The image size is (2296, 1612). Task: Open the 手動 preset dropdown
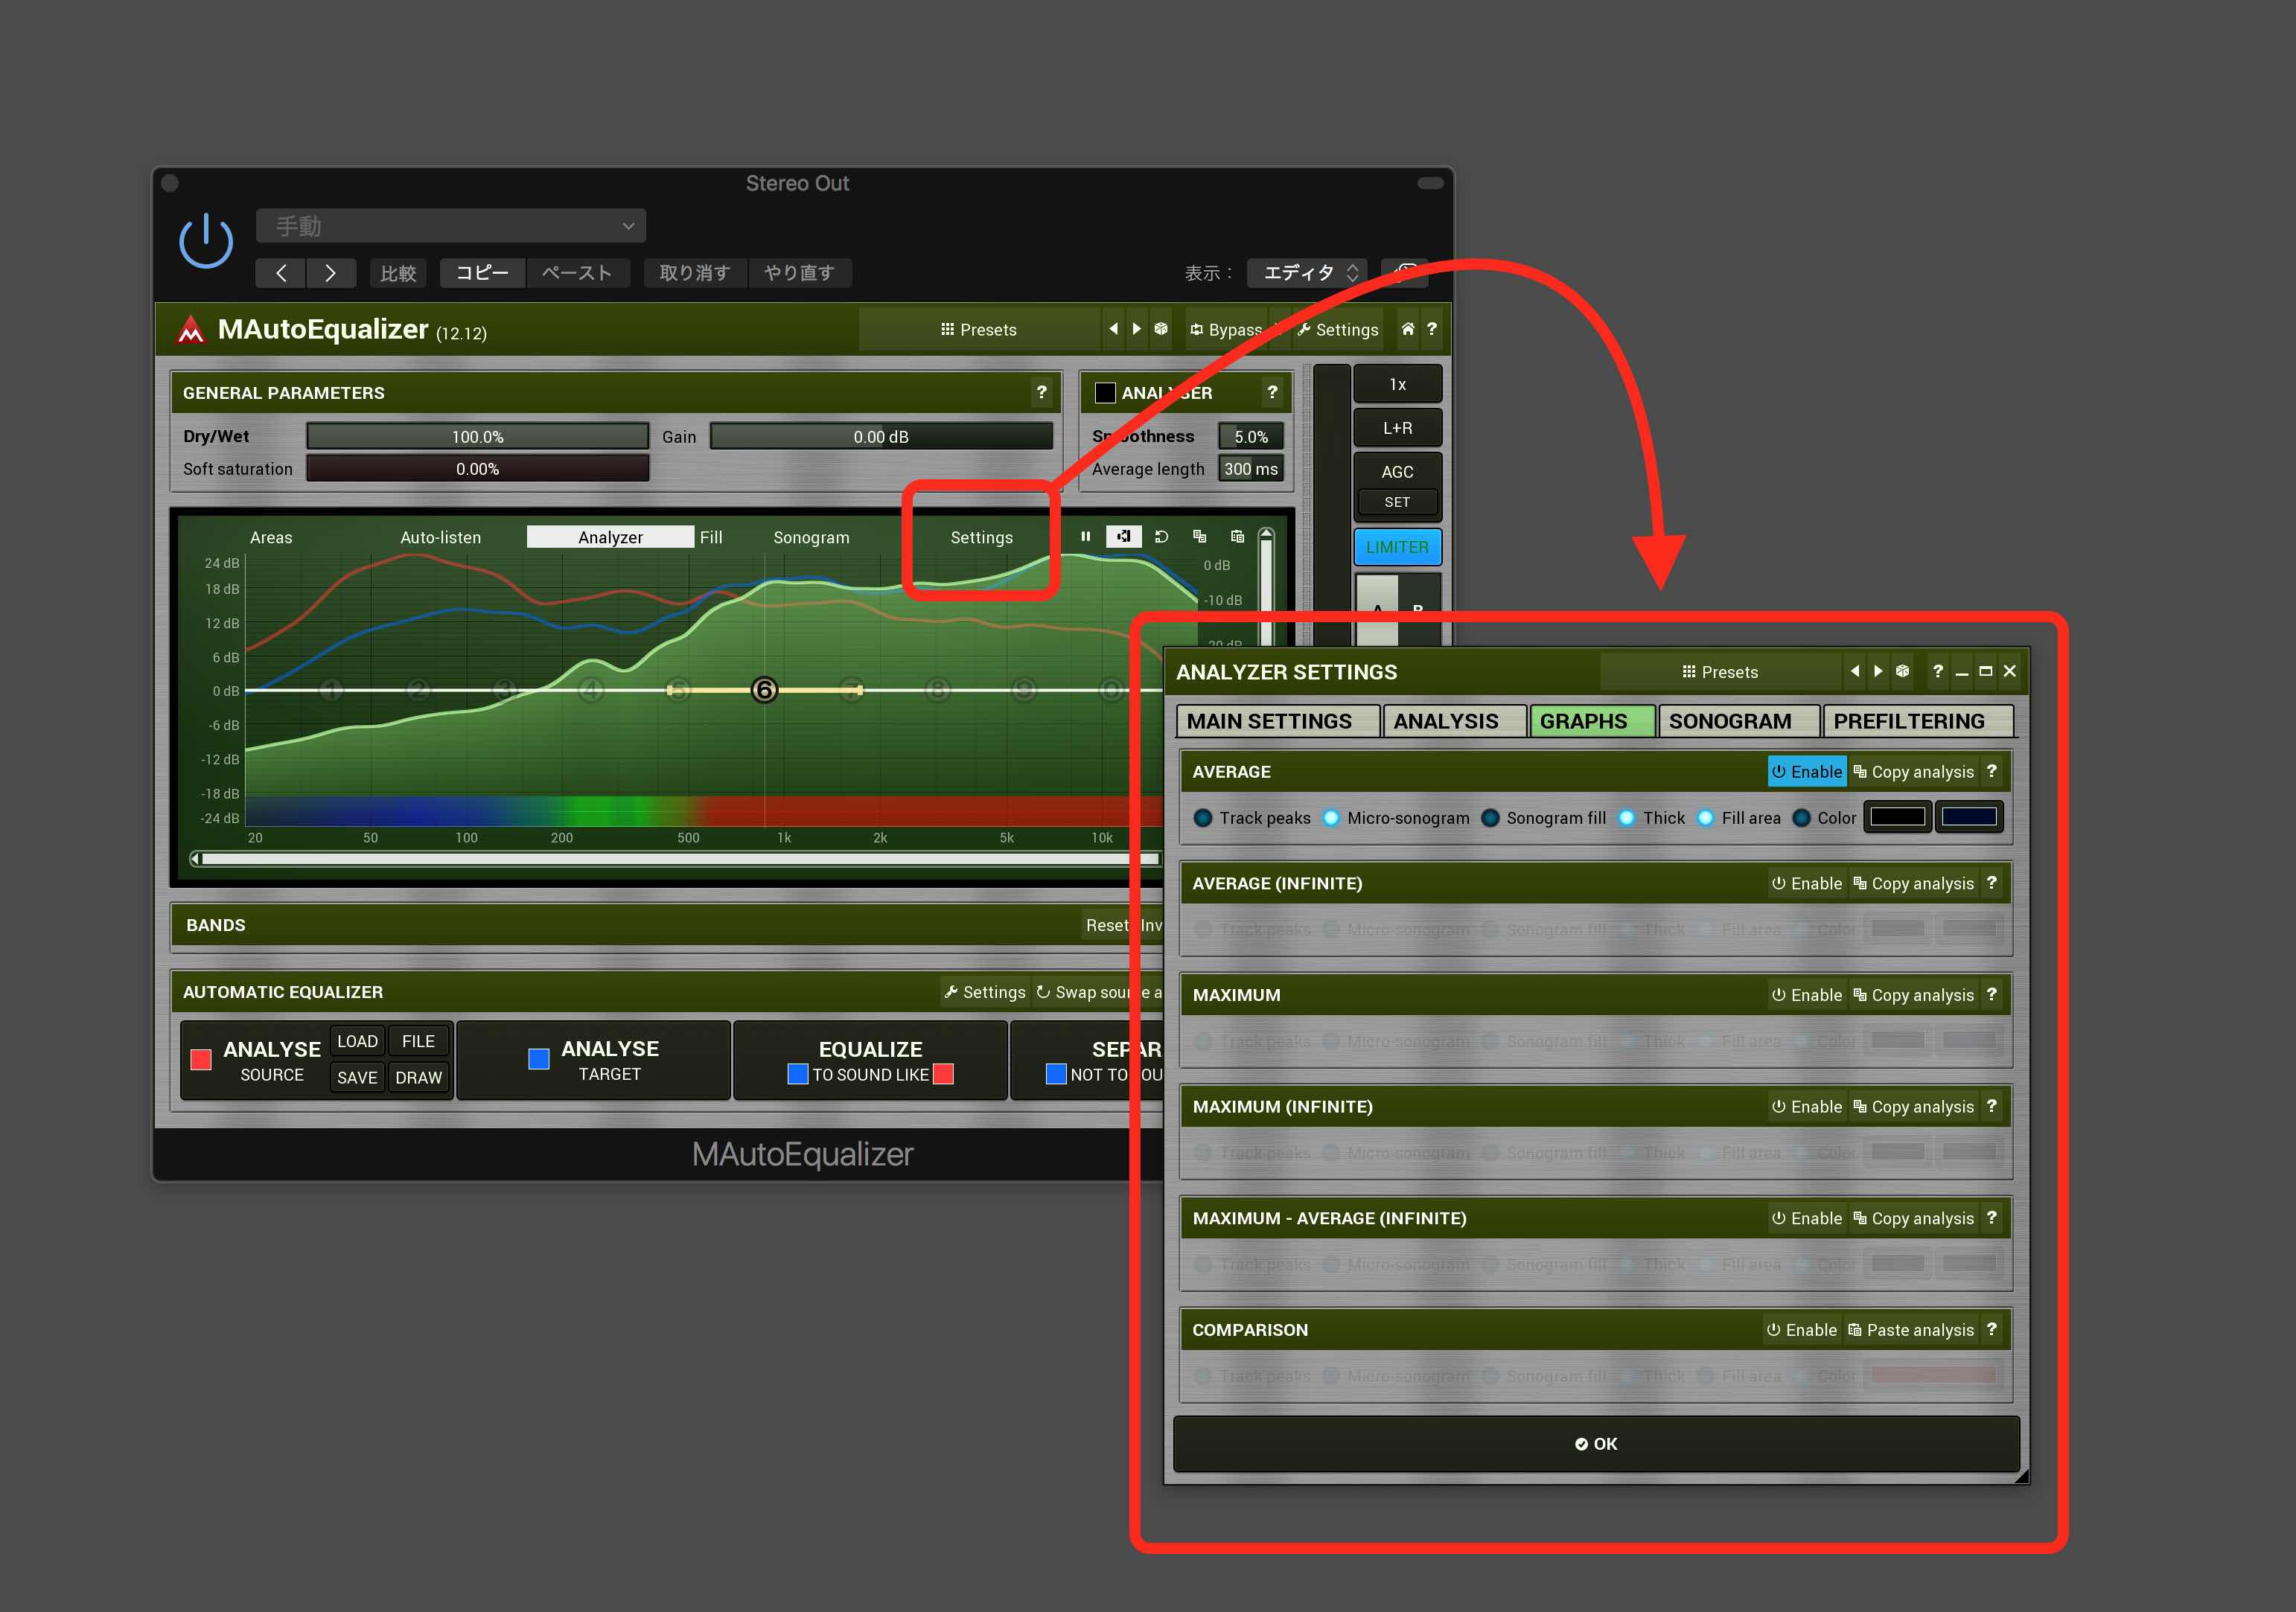[x=451, y=226]
